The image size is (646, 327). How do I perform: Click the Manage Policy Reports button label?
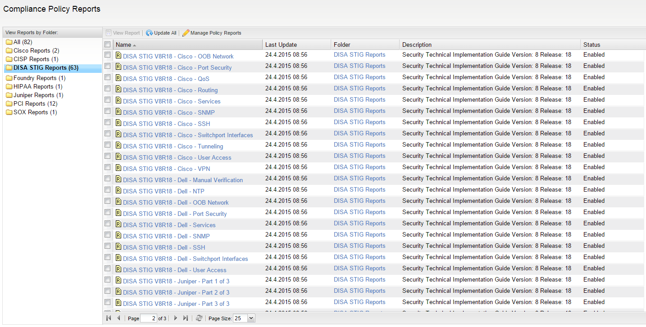click(216, 33)
